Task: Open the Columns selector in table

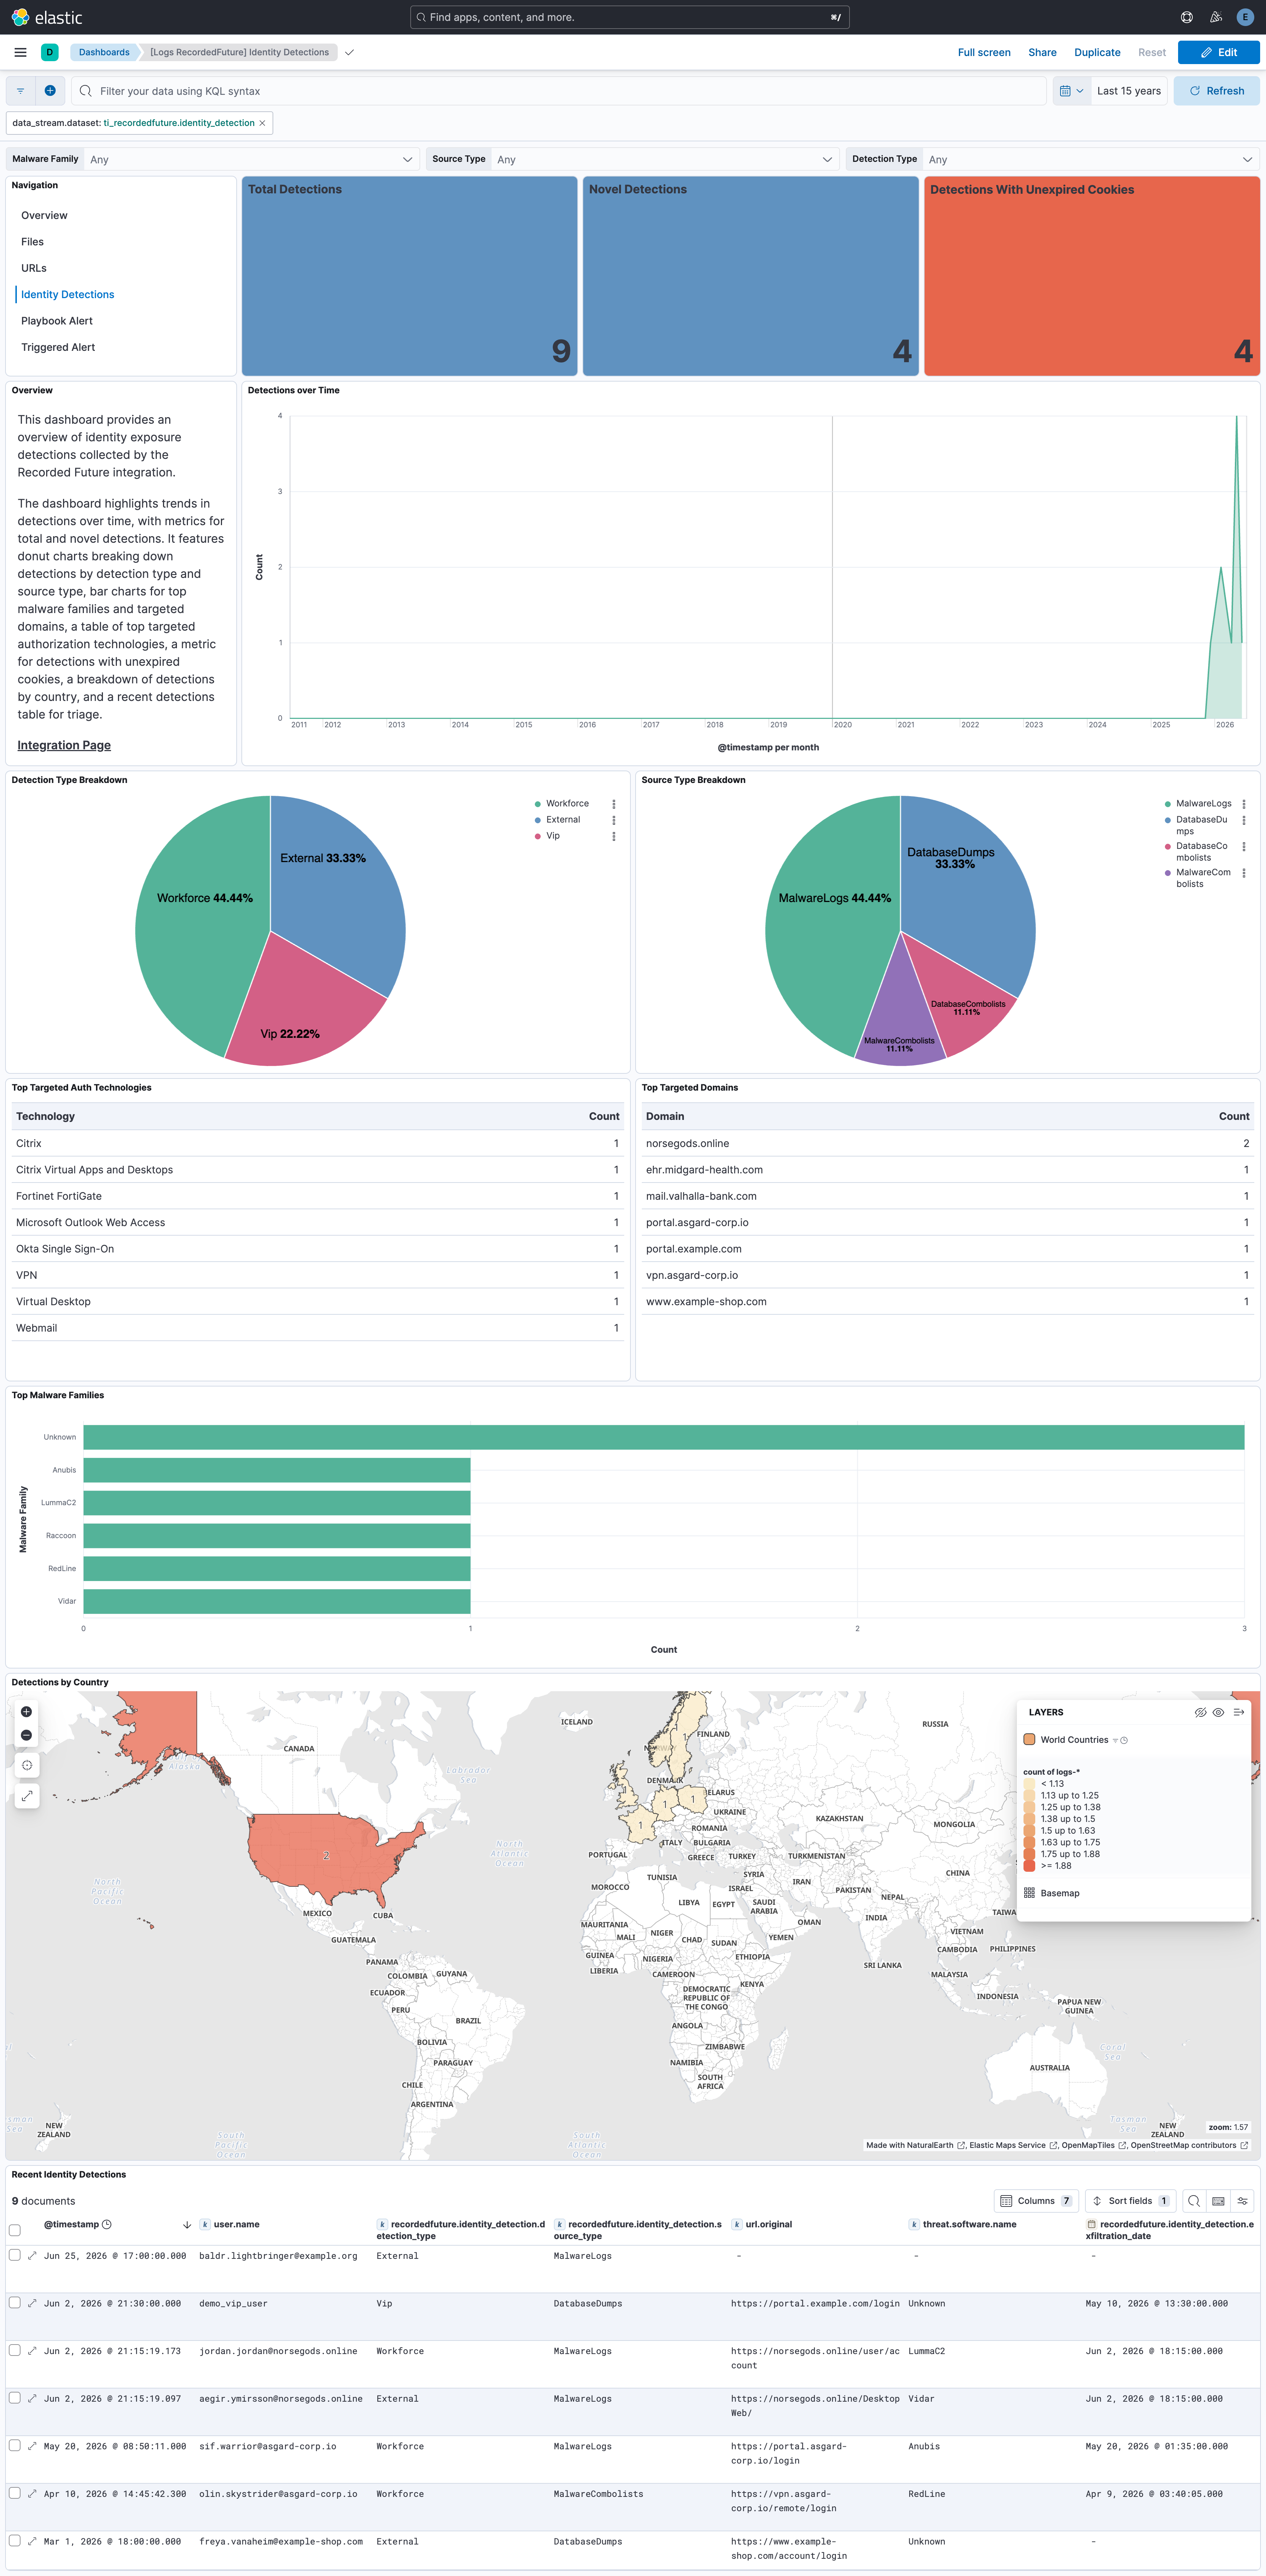Action: pyautogui.click(x=1036, y=2201)
